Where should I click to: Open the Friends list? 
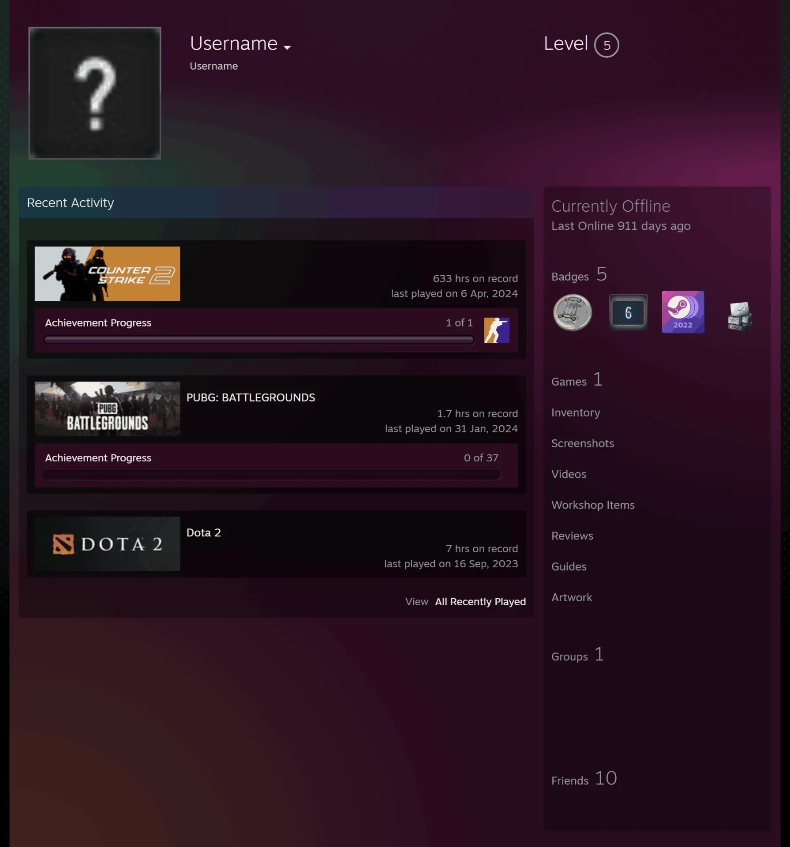584,779
